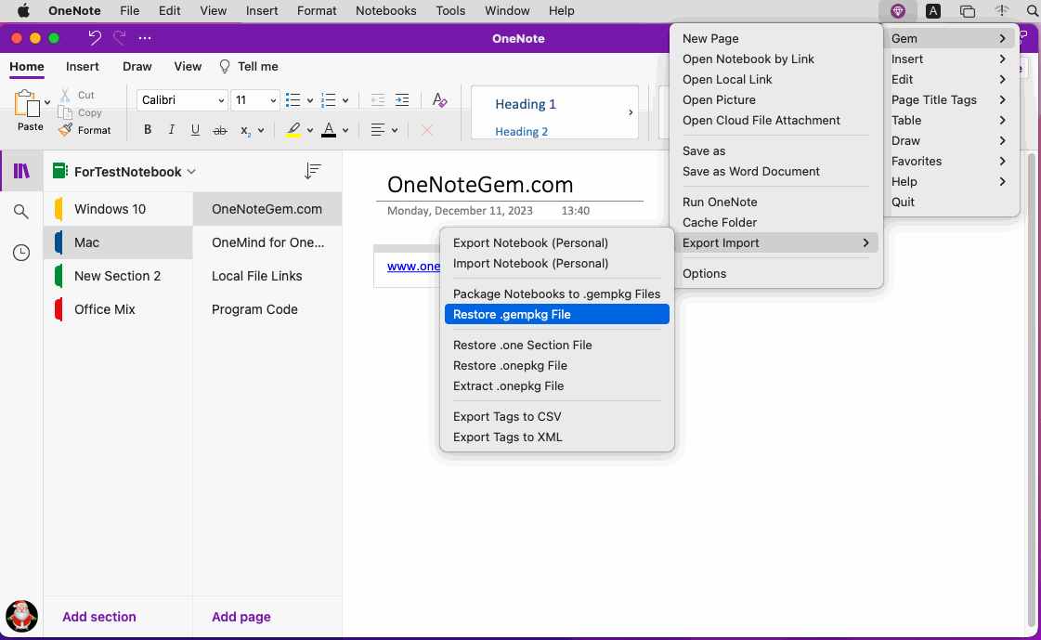Decrease the paragraph indent
This screenshot has width=1041, height=640.
378,100
